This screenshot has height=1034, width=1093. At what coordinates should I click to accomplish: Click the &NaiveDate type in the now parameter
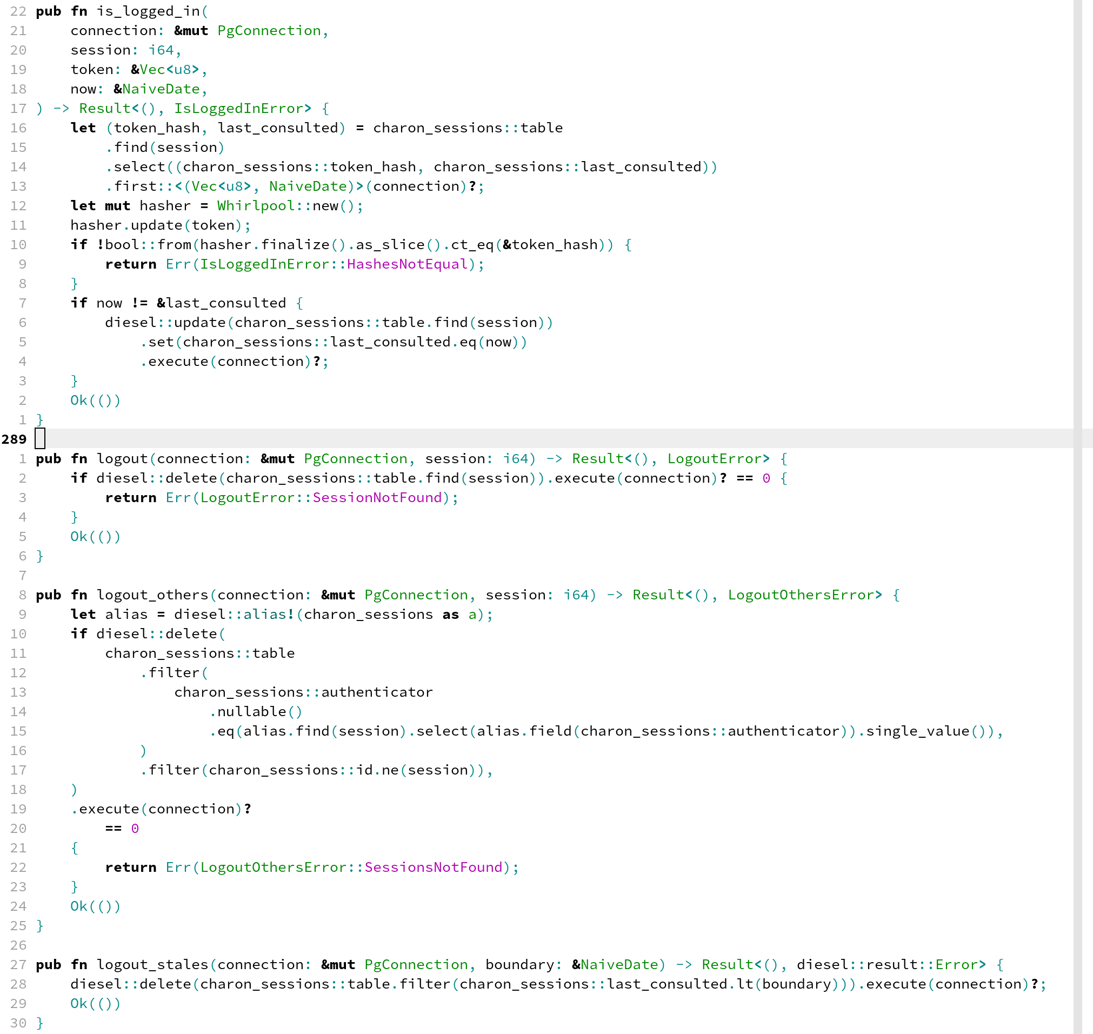157,89
